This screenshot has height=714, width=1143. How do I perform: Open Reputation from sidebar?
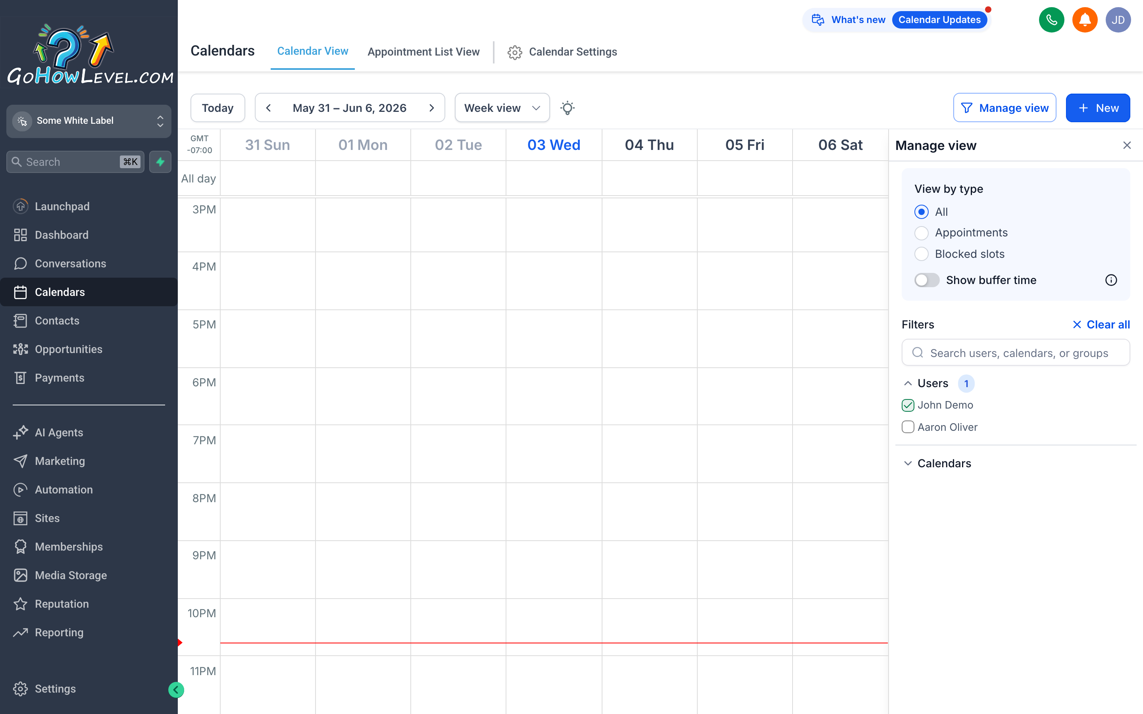(x=89, y=604)
